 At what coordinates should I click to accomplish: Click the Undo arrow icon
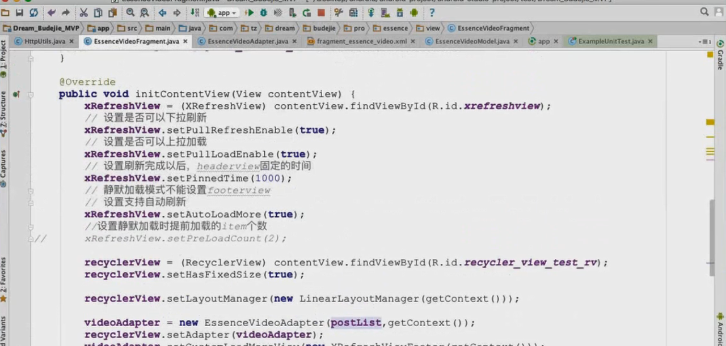coord(52,12)
